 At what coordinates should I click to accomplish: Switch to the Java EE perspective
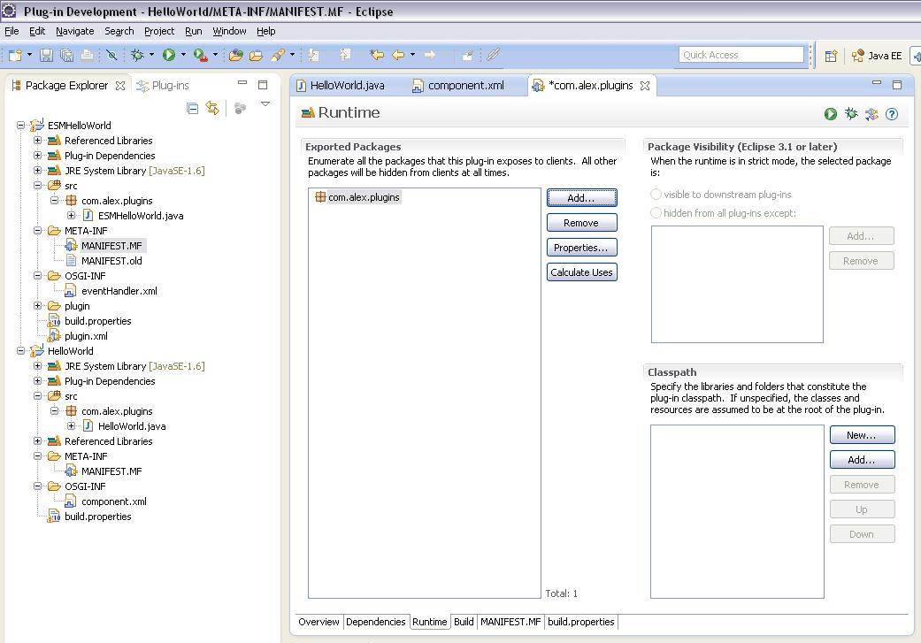(877, 56)
